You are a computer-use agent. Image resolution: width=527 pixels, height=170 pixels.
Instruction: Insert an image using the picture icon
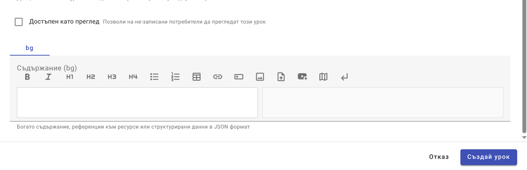[260, 77]
